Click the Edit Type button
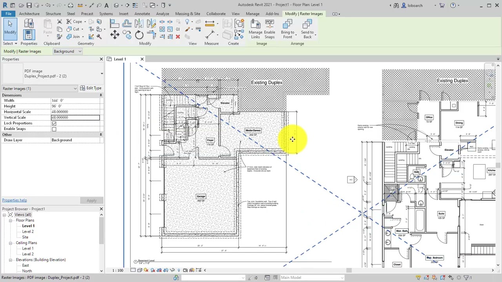 [91, 88]
